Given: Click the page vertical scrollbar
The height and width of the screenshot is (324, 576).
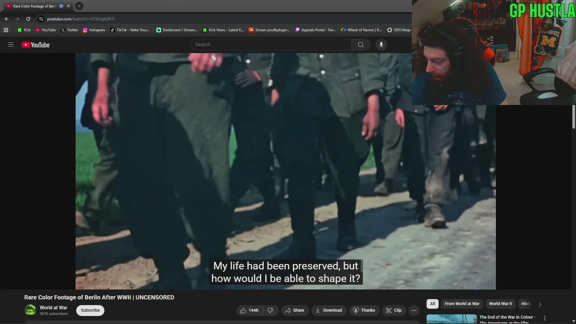Looking at the screenshot, I should click(x=573, y=117).
